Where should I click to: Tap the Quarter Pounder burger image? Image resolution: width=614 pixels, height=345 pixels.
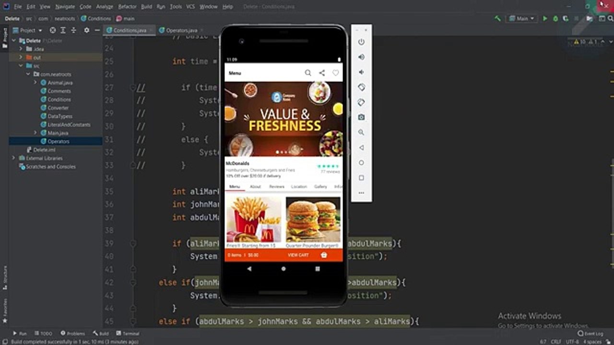tap(313, 219)
